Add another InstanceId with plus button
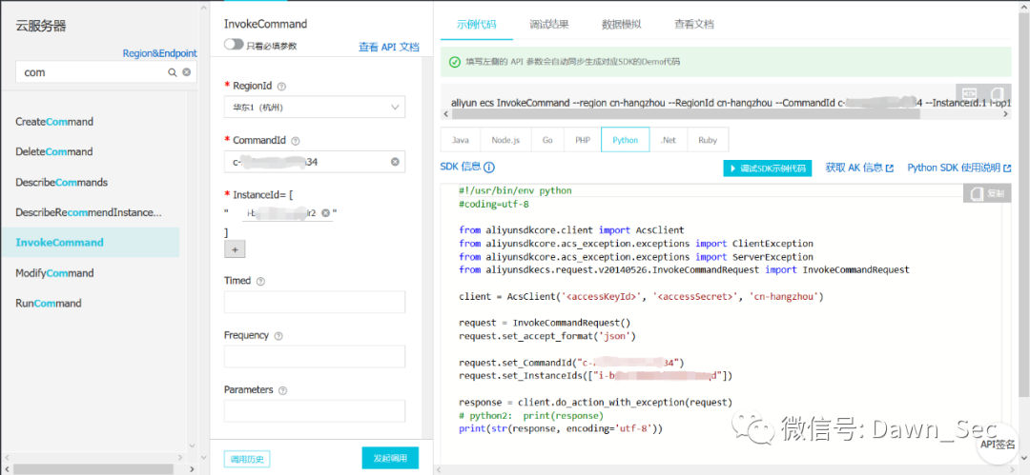This screenshot has height=475, width=1030. 235,249
